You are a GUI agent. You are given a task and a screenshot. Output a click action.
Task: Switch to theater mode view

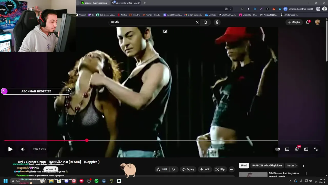[306, 149]
